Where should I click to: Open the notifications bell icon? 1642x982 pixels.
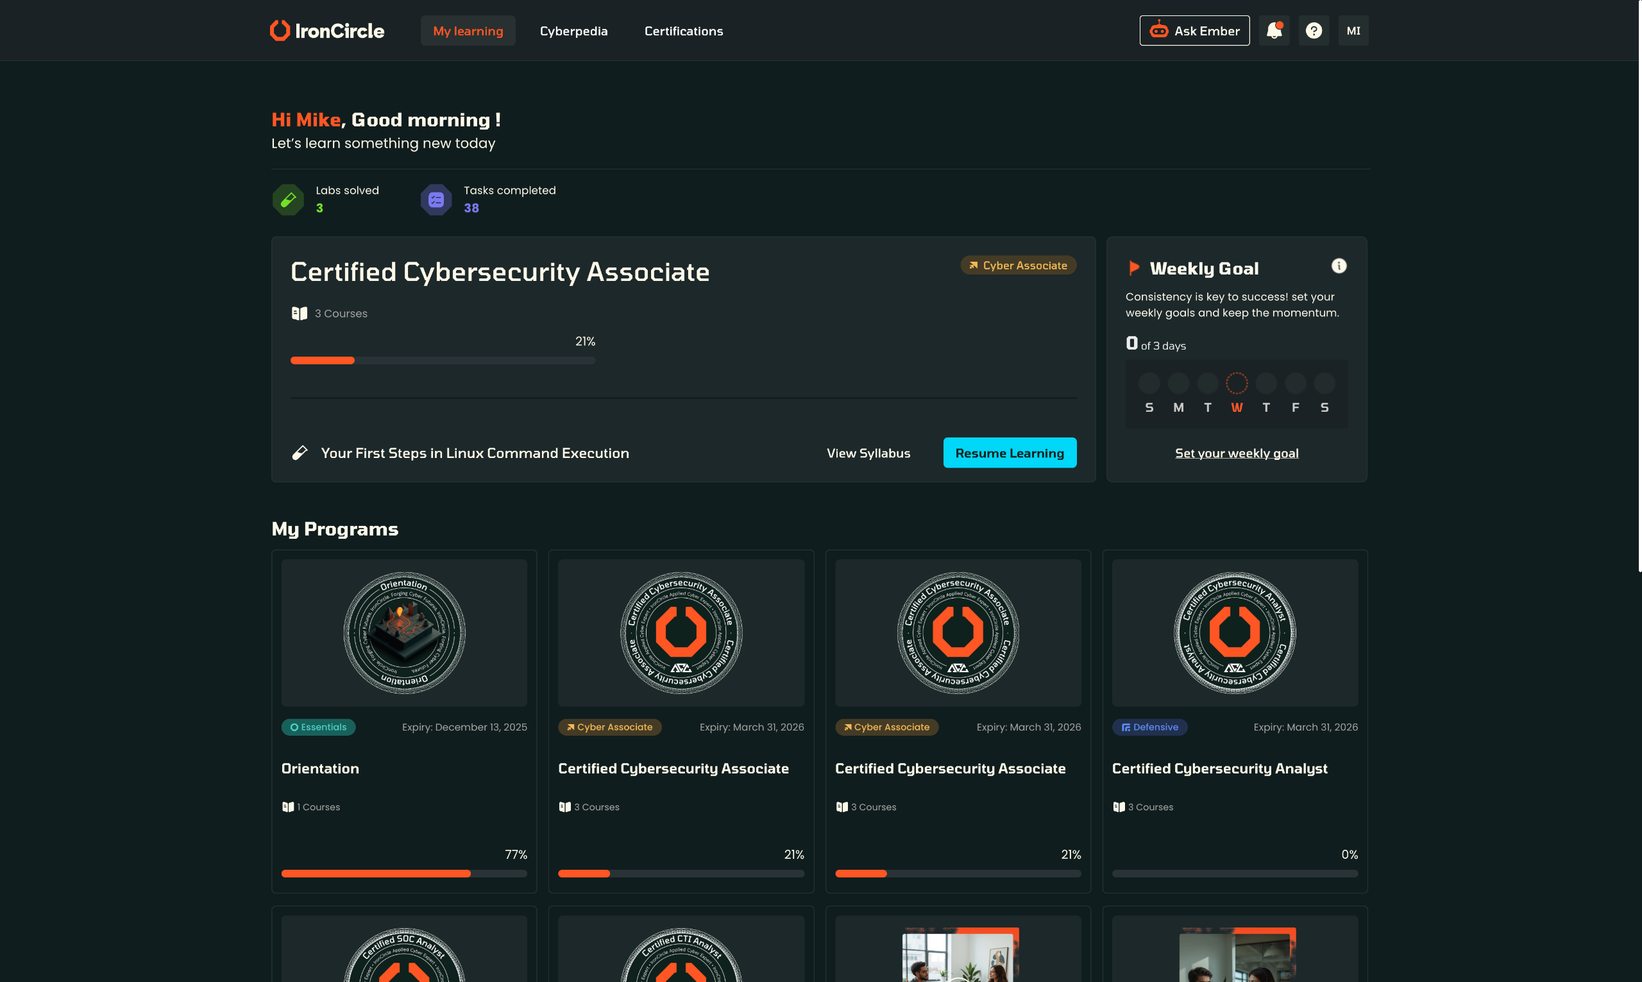click(1273, 30)
